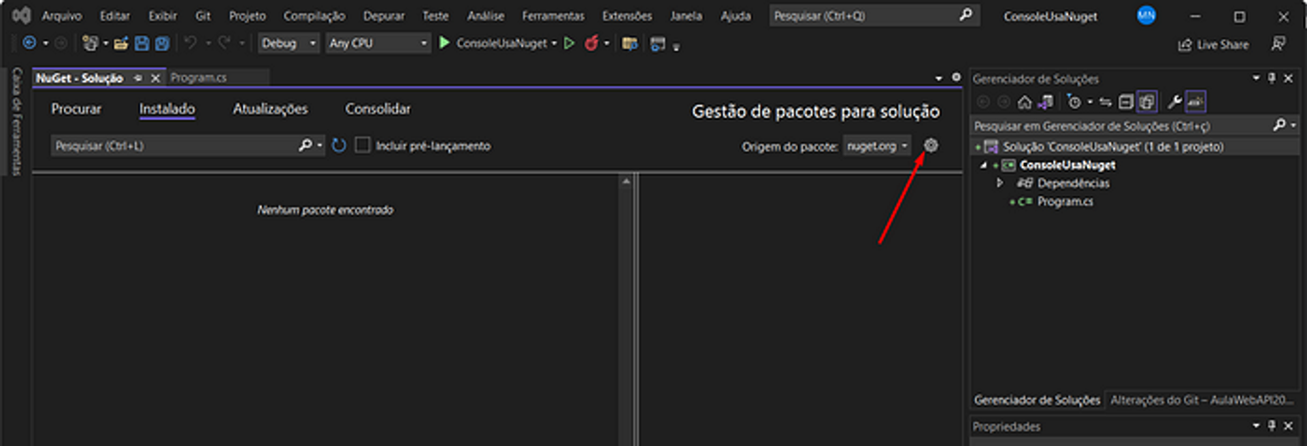Expand the Dependências node

(999, 183)
